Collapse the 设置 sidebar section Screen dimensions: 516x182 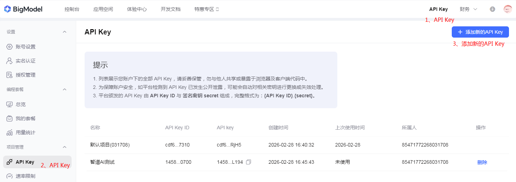coord(65,32)
